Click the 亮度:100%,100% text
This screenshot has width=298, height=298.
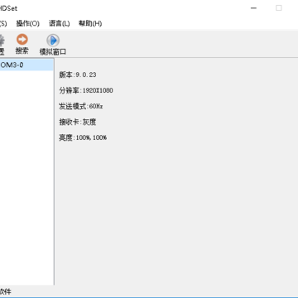[83, 137]
